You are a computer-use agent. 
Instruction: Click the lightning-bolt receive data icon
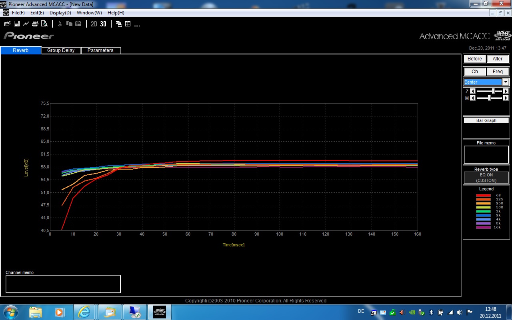click(x=26, y=24)
